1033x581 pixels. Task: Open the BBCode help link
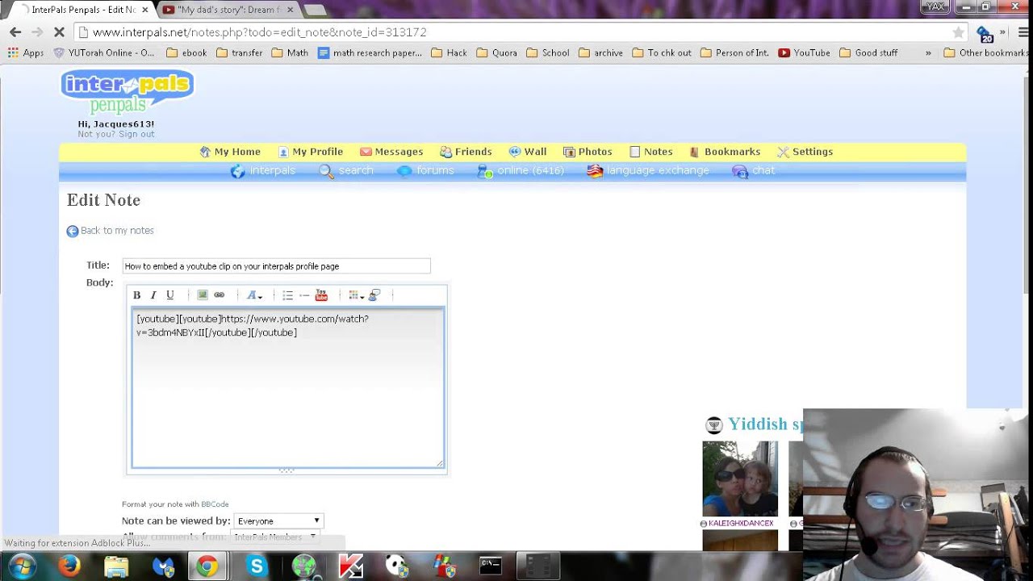215,504
